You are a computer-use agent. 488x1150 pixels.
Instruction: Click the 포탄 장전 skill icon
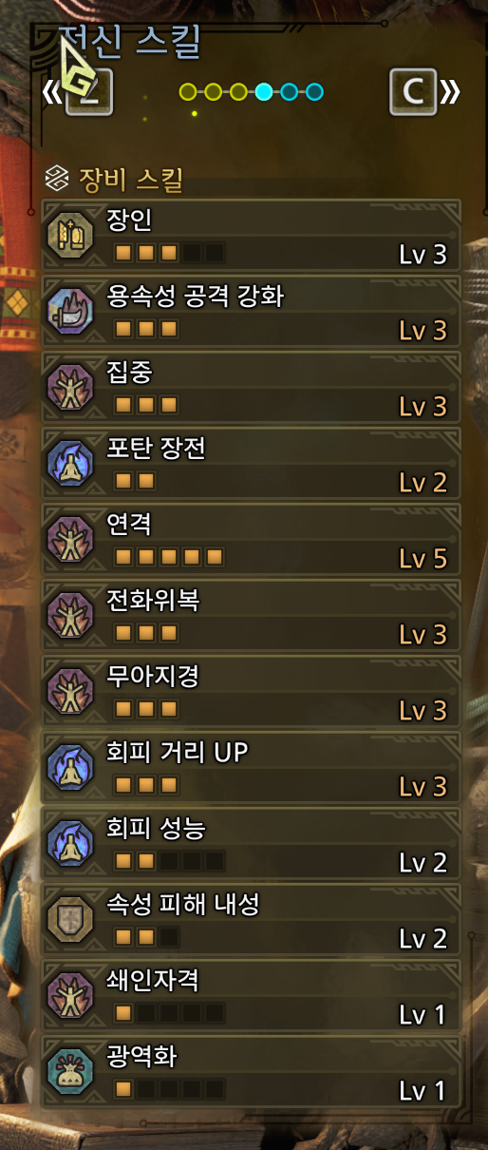click(x=71, y=462)
